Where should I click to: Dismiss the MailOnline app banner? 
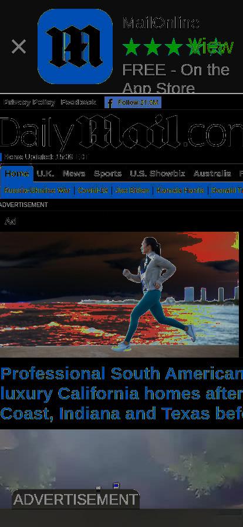click(x=19, y=46)
